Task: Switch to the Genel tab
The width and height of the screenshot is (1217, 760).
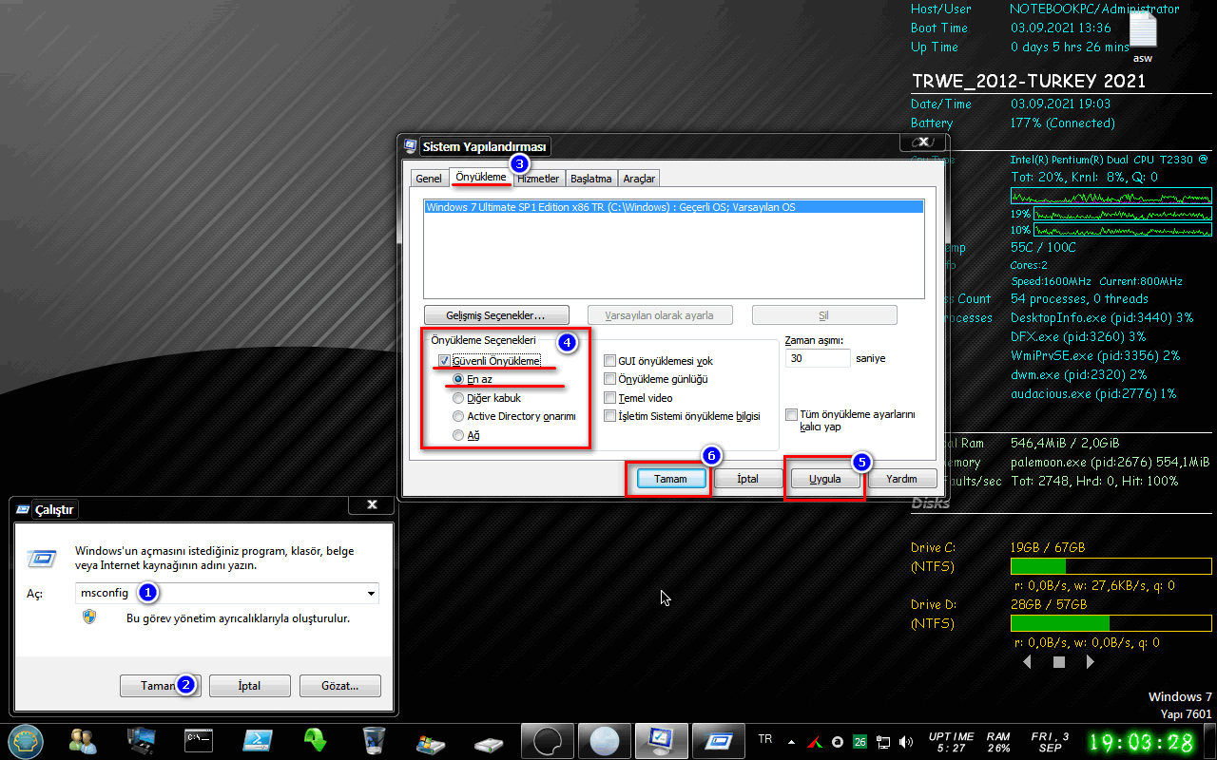Action: click(x=429, y=179)
